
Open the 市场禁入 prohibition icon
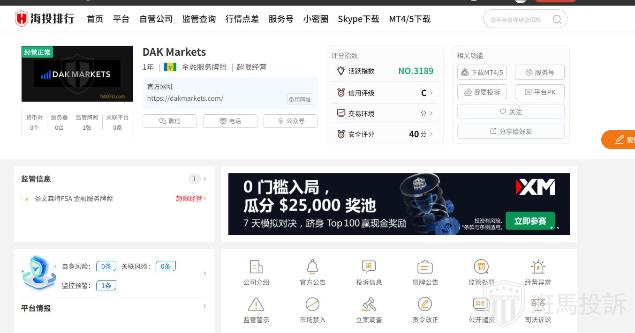312,304
